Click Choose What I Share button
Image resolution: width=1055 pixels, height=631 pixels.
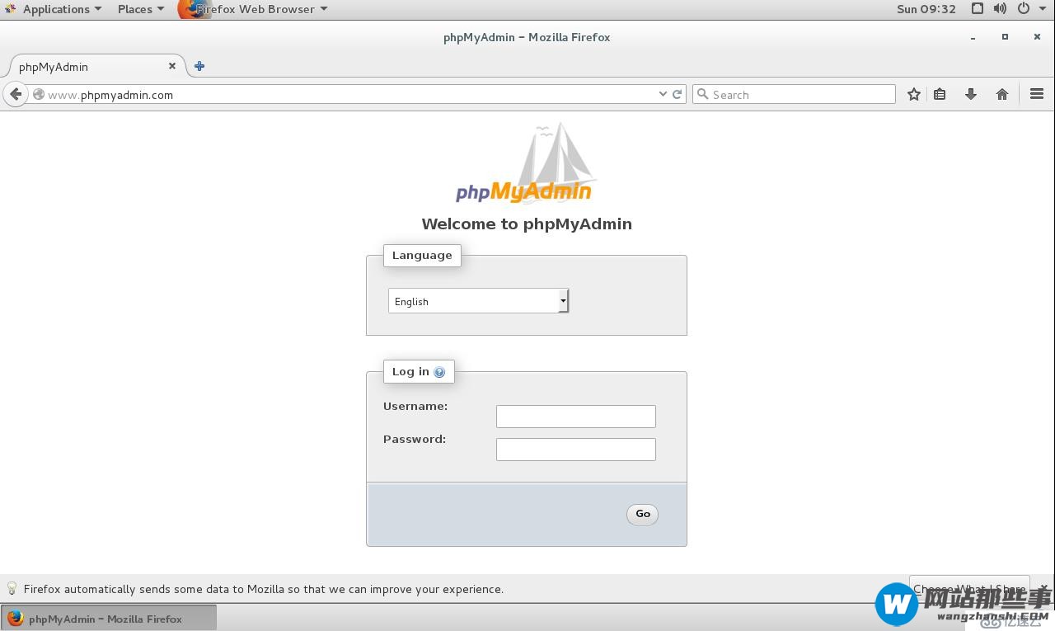[969, 589]
